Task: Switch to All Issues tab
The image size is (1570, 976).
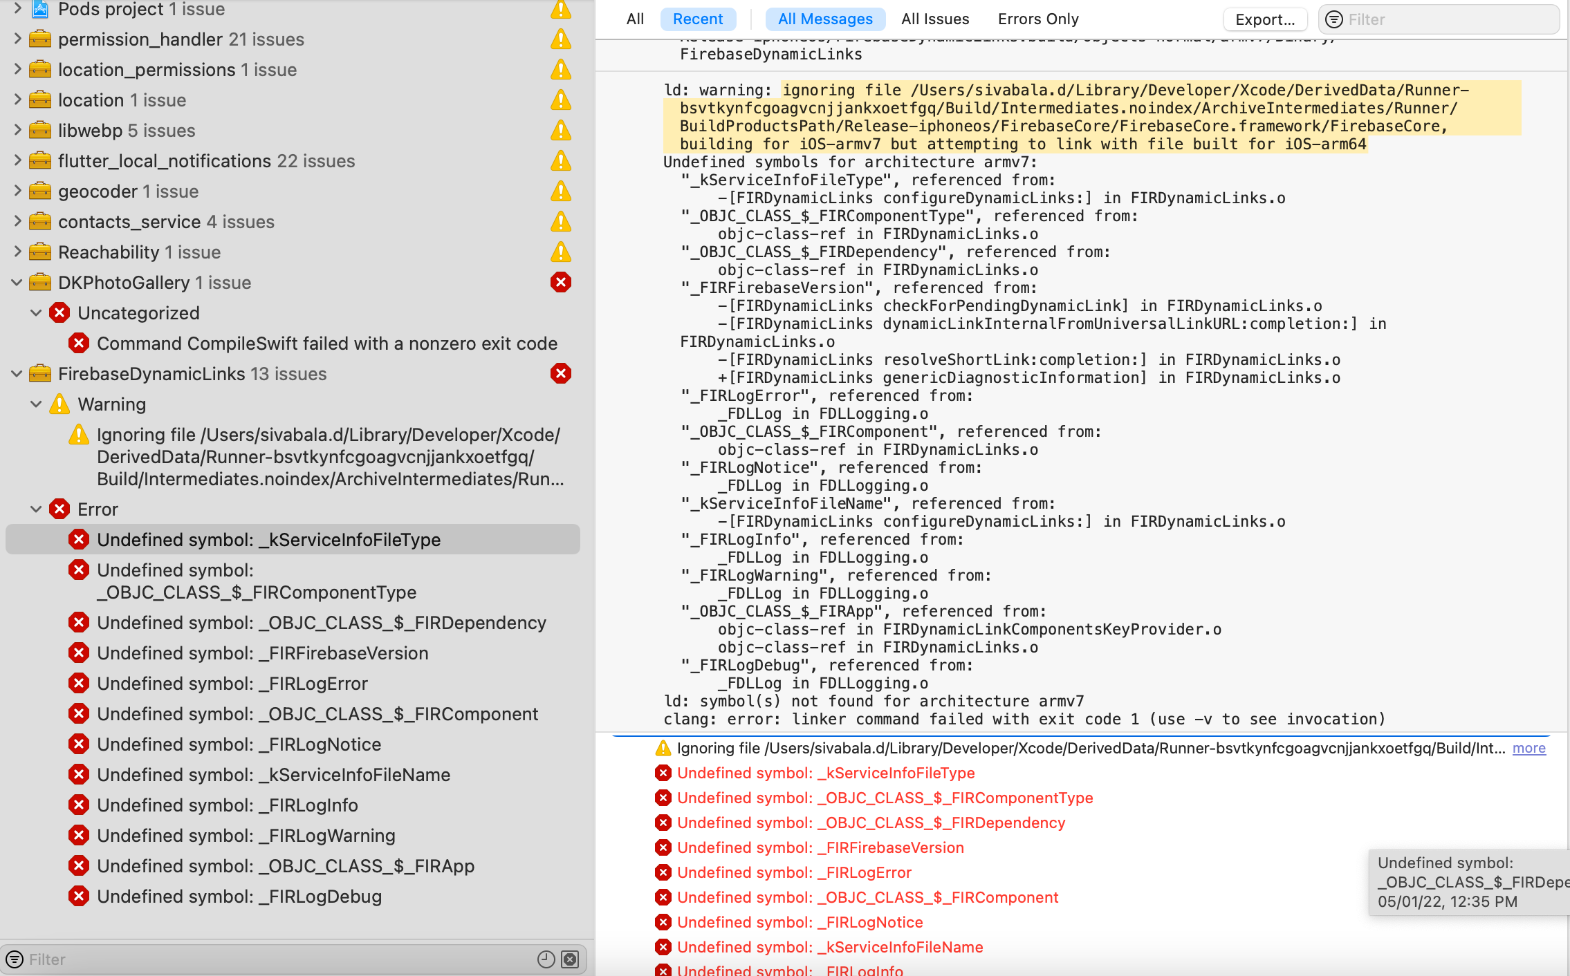Action: click(x=935, y=19)
